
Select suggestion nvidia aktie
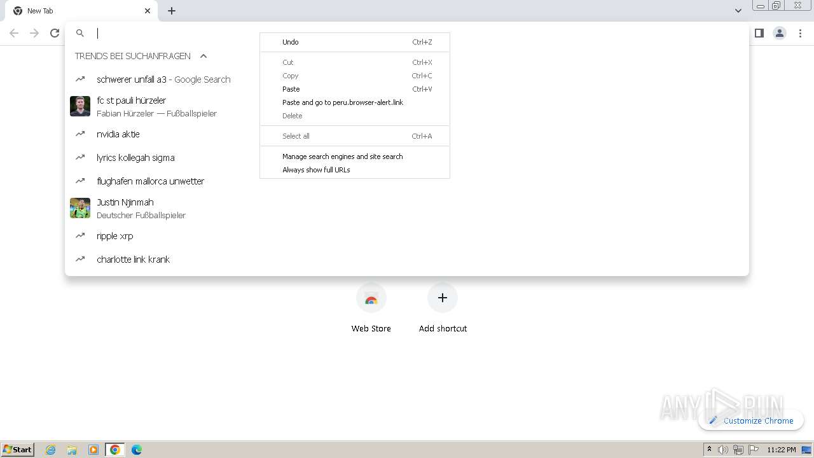click(x=407, y=134)
